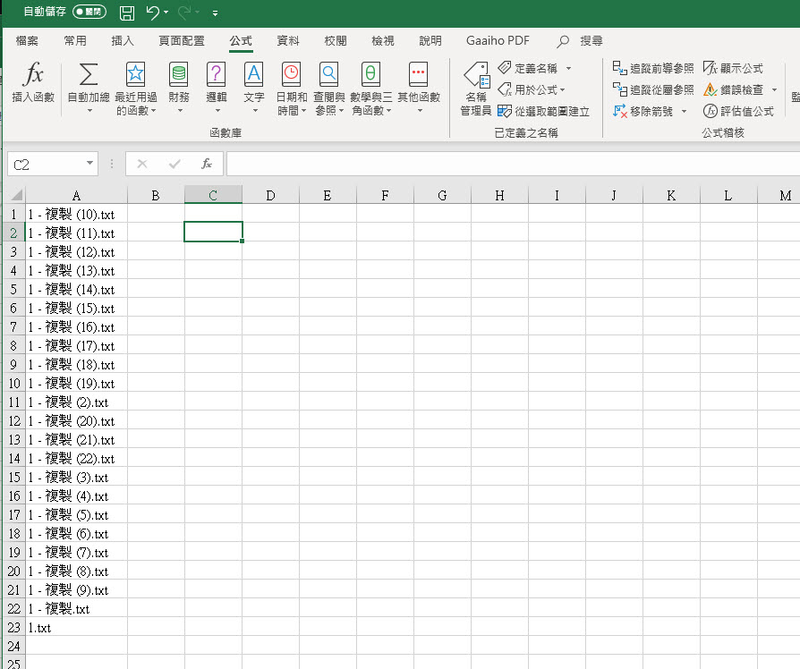Click inside the formula bar input field
This screenshot has width=800, height=669.
click(510, 164)
